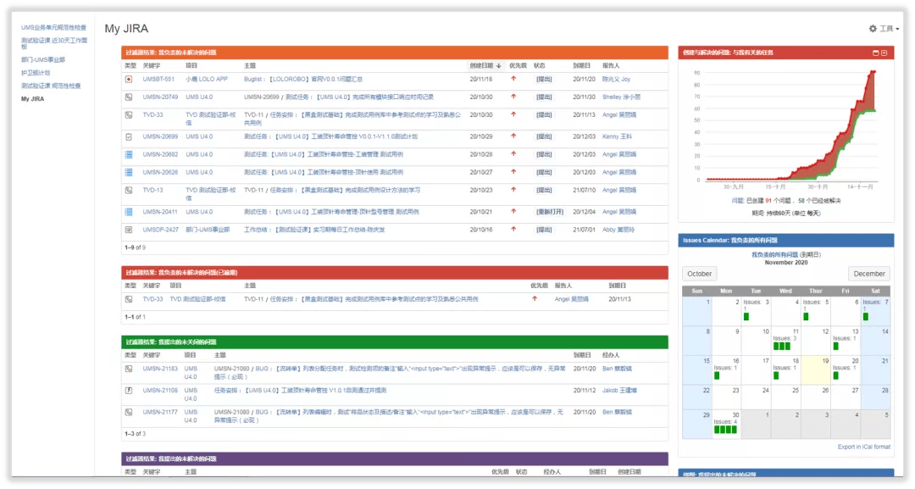Open issue UMSDP-2427
The height and width of the screenshot is (489, 915).
pyautogui.click(x=160, y=230)
